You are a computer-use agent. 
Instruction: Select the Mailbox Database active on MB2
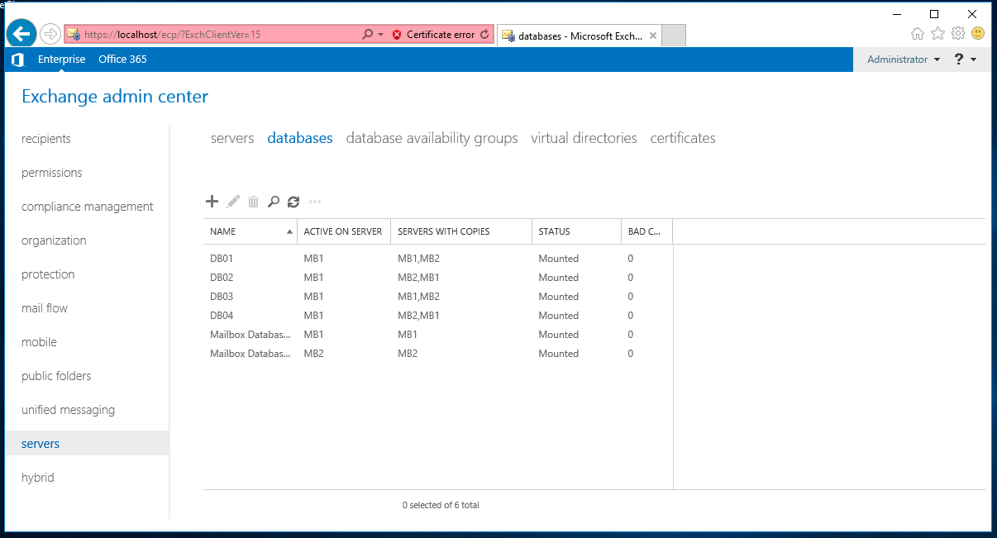click(x=438, y=354)
